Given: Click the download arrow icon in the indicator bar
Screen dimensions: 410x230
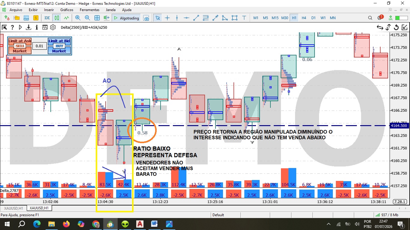Looking at the screenshot, I should [x=29, y=27].
